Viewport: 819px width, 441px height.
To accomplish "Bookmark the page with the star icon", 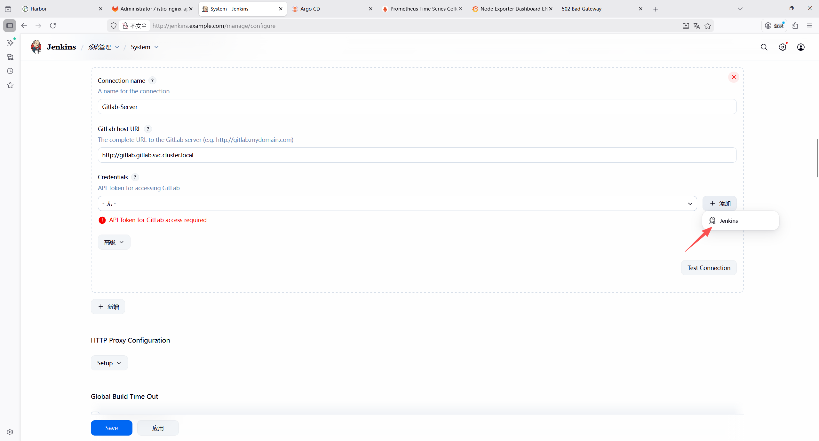I will coord(708,26).
